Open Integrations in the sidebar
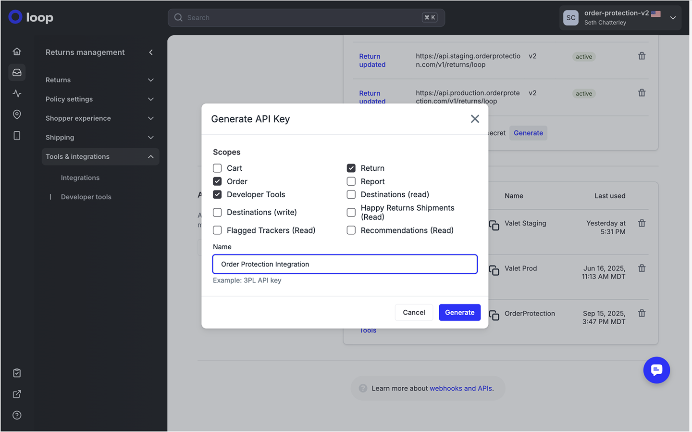 pos(80,178)
